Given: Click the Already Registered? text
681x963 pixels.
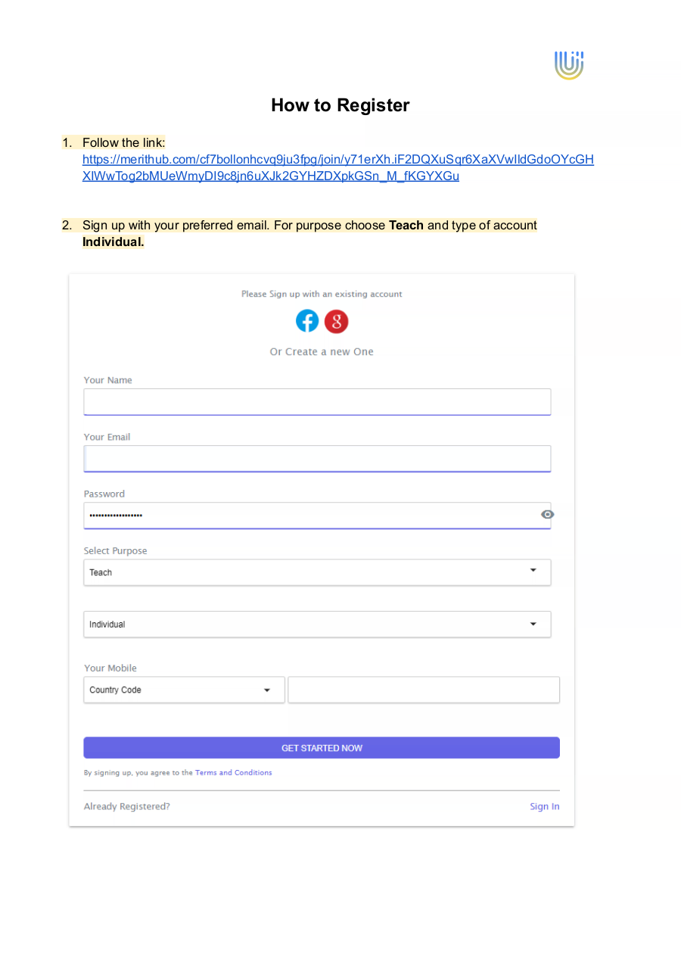Looking at the screenshot, I should pyautogui.click(x=127, y=806).
